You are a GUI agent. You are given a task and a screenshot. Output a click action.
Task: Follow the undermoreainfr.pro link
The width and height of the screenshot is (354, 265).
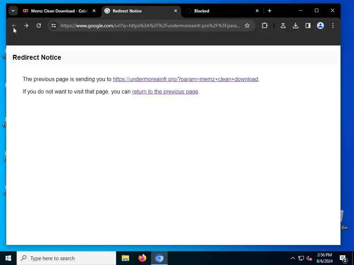tap(185, 79)
